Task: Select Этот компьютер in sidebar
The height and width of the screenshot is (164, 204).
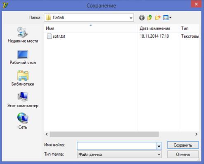Action: pyautogui.click(x=23, y=100)
